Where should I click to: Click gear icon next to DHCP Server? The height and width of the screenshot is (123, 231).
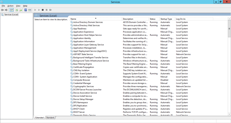click(72, 112)
